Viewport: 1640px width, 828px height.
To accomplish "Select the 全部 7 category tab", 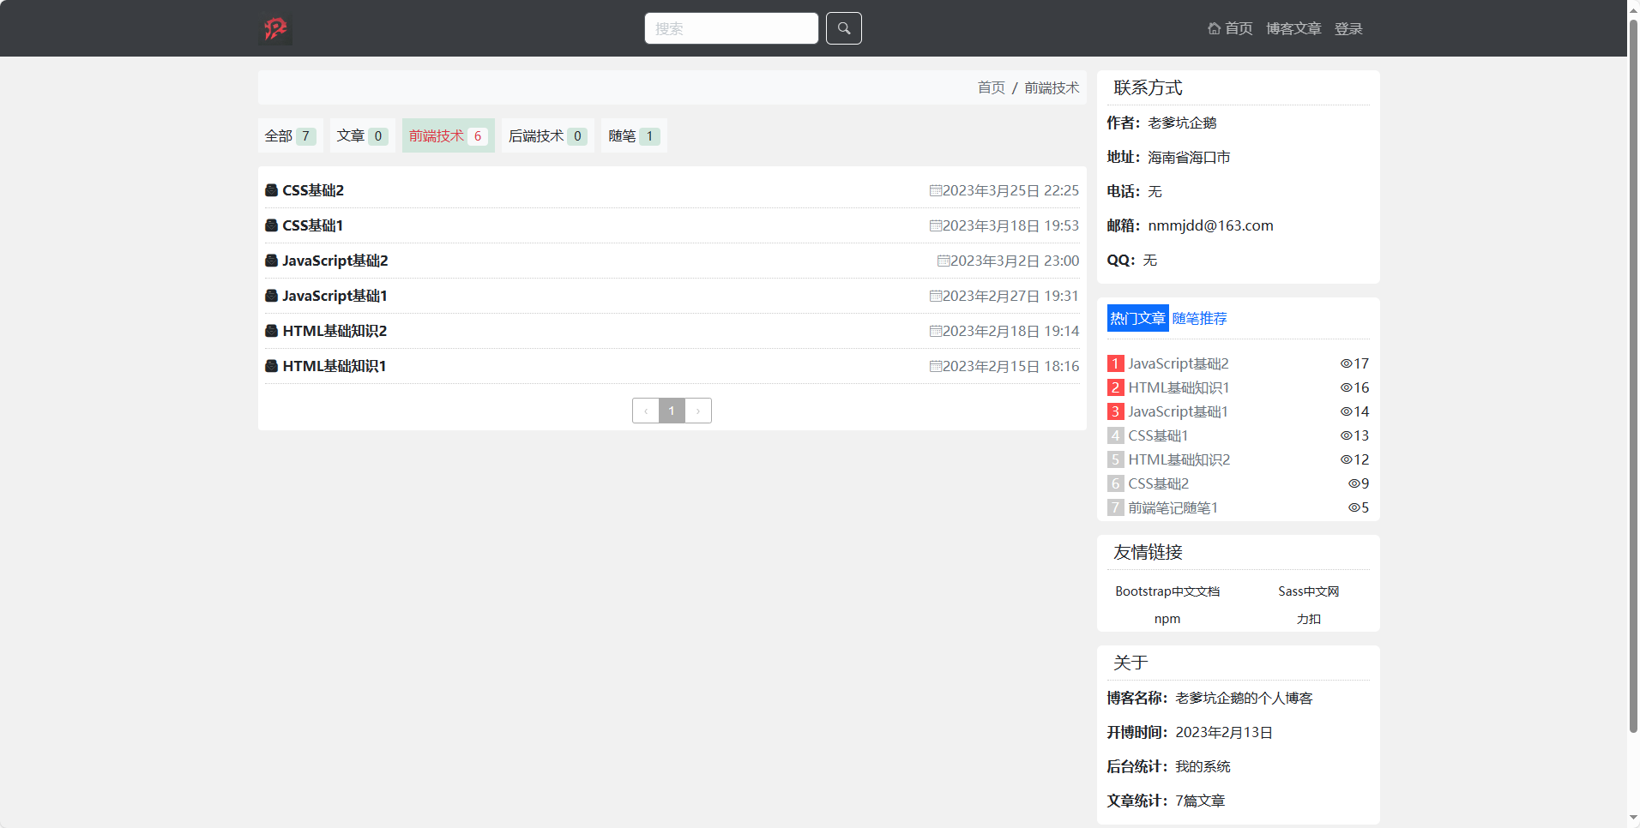I will (x=291, y=135).
